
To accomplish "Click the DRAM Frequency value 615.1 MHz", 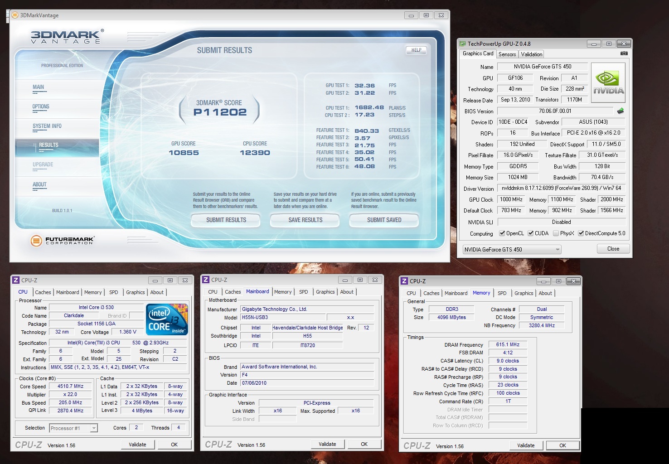I will click(x=508, y=345).
